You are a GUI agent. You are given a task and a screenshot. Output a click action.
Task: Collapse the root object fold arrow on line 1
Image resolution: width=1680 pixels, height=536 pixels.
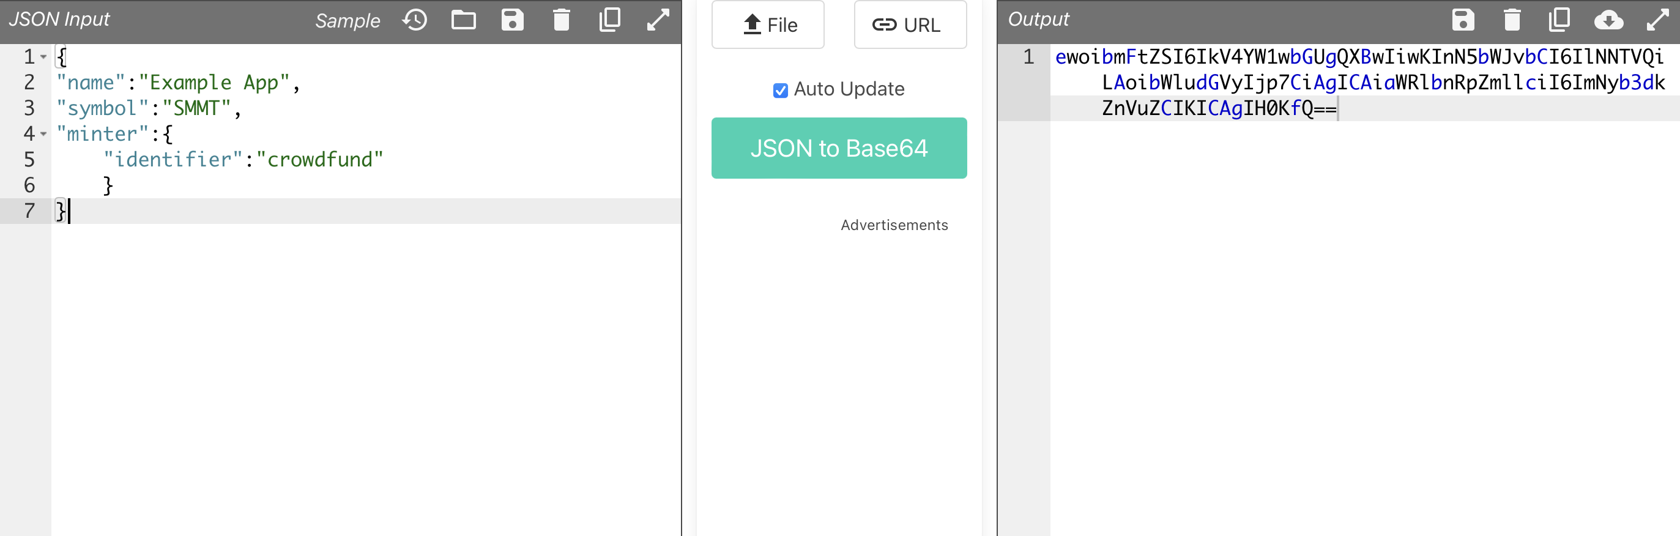coord(43,58)
